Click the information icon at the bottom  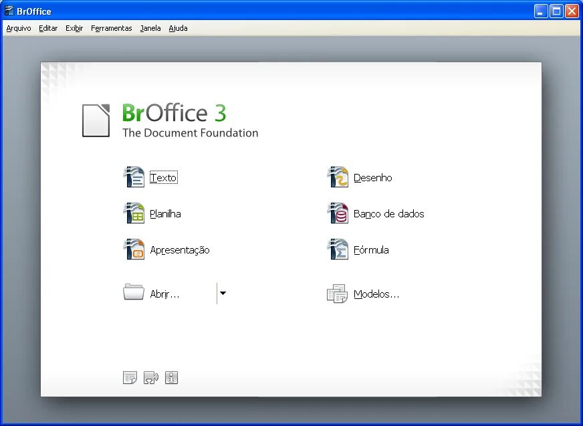coord(171,378)
